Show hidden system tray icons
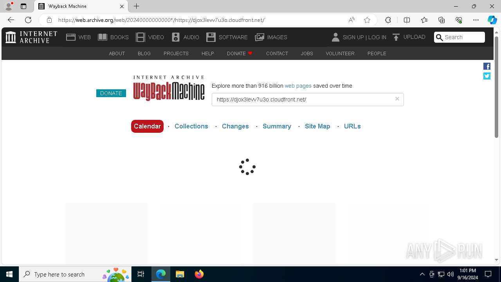This screenshot has height=282, width=501. pyautogui.click(x=422, y=274)
